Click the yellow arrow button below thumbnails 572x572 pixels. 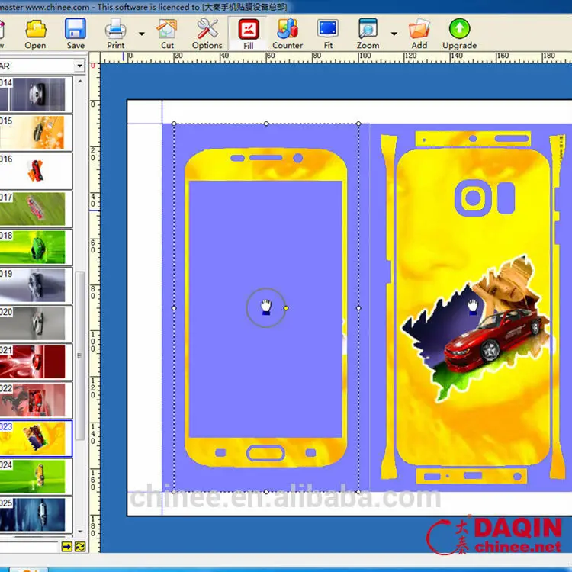(x=67, y=547)
